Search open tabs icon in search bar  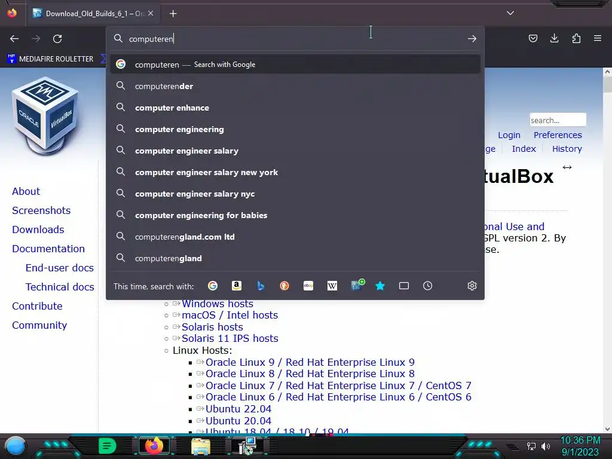pos(404,286)
